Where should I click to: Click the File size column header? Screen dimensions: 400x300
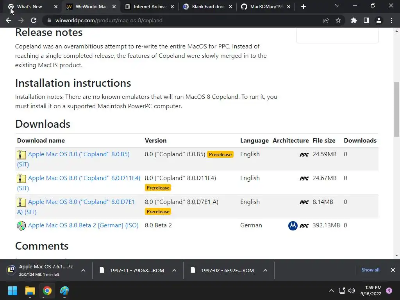(324, 140)
